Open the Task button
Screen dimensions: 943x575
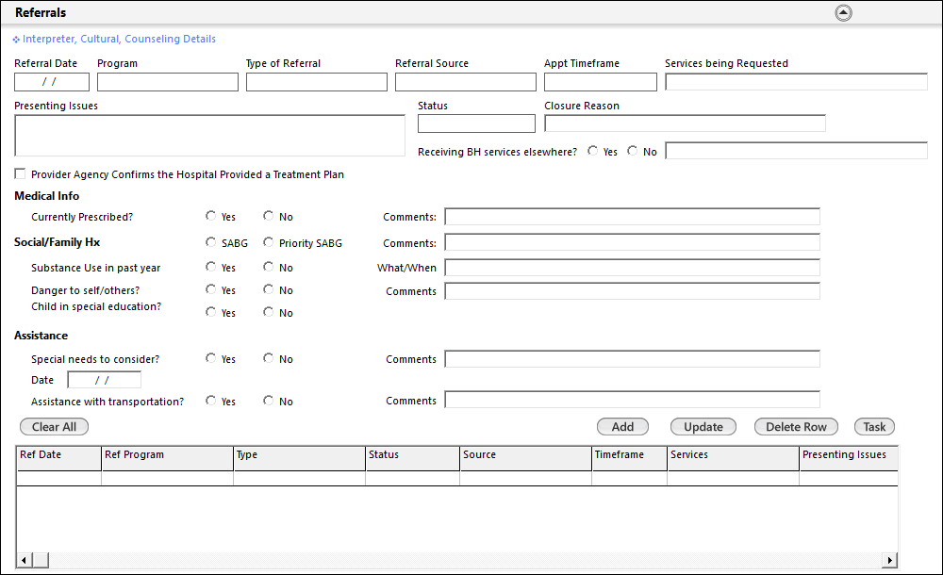[x=874, y=427]
